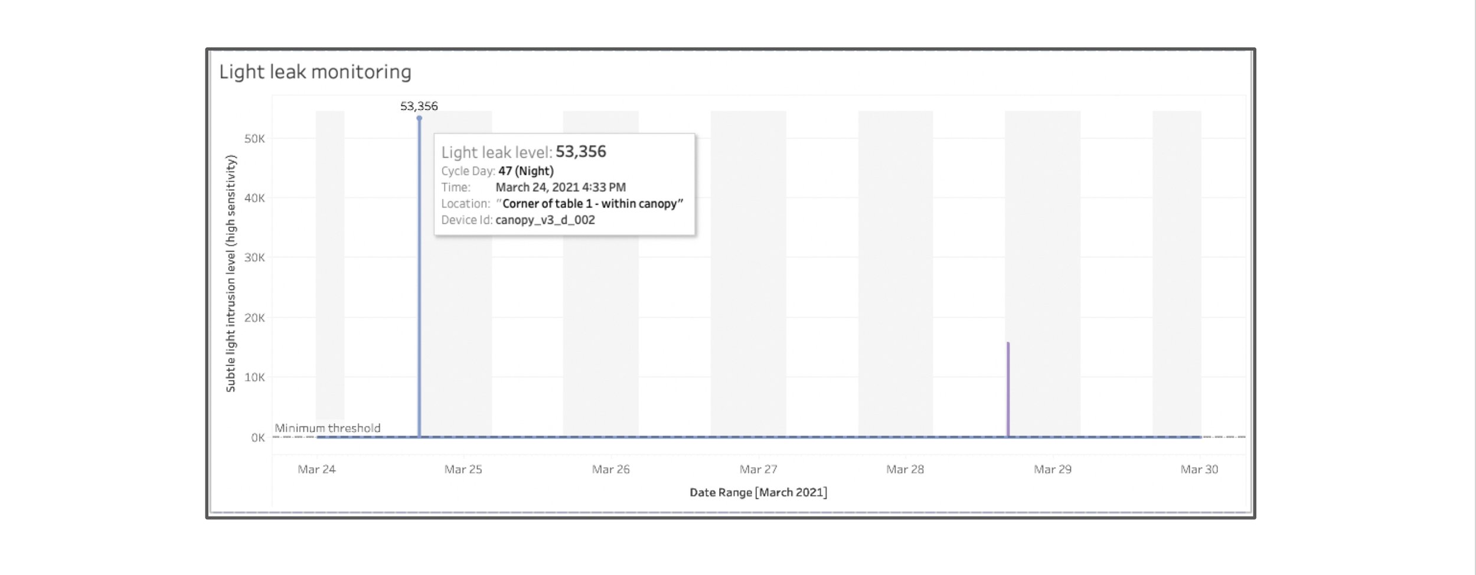The width and height of the screenshot is (1476, 575).
Task: Click the blue spike line on Mar 24
Action: 419,277
